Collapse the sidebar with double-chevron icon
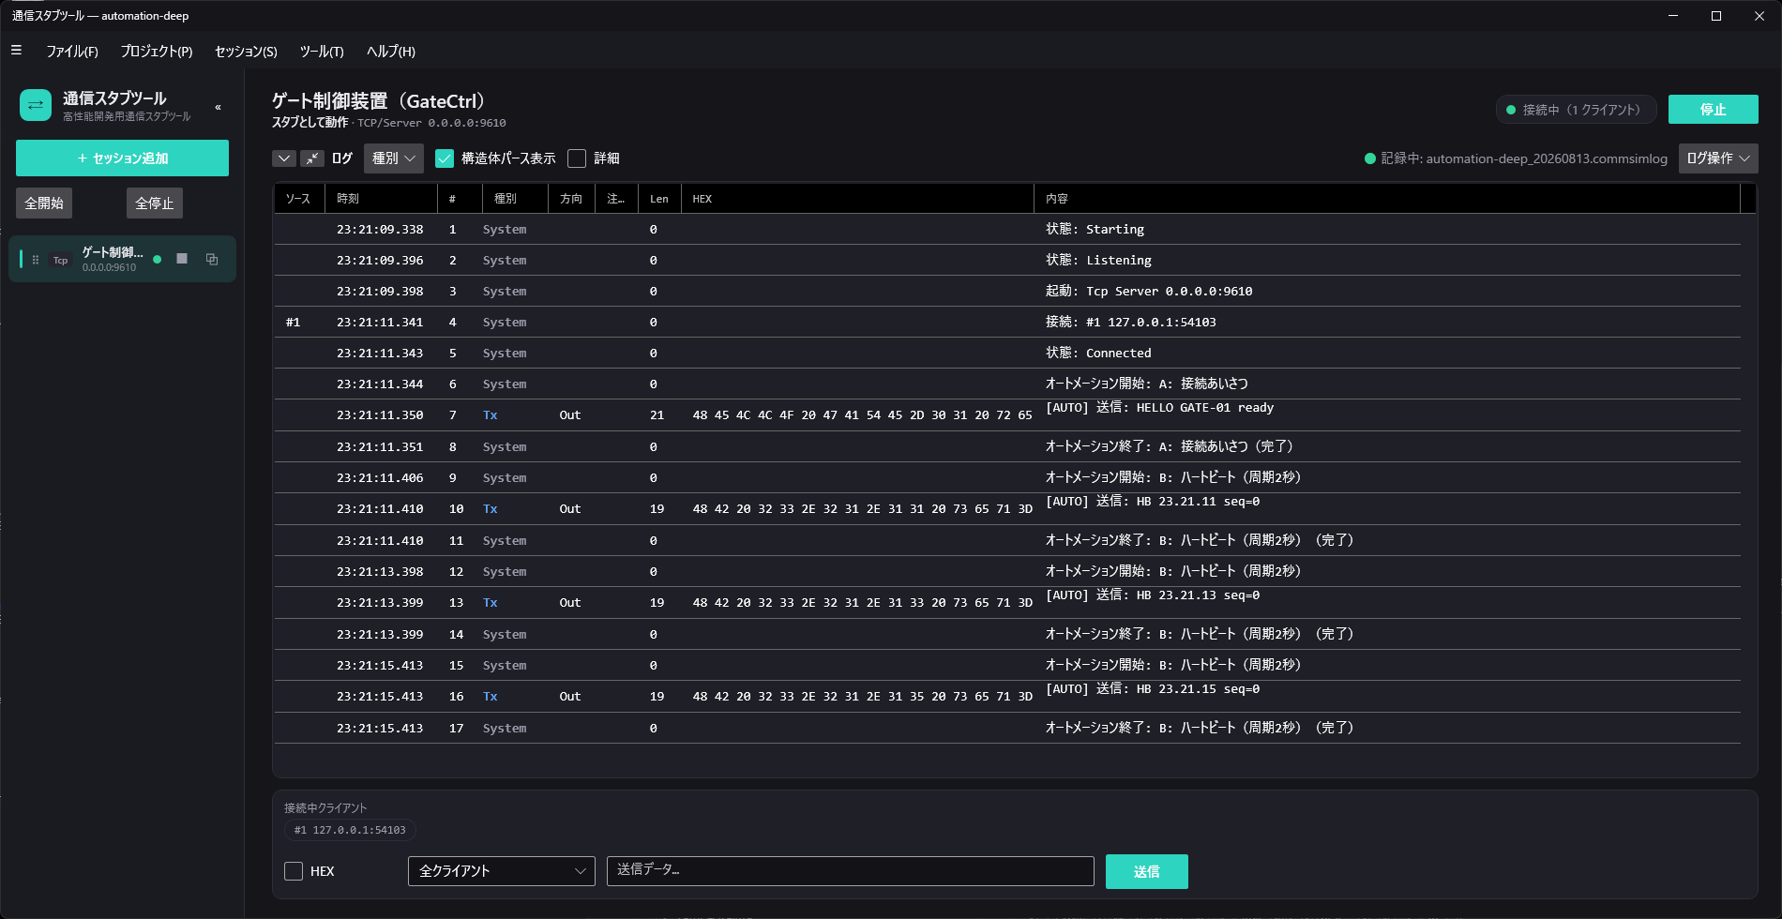This screenshot has height=919, width=1782. pos(219,107)
